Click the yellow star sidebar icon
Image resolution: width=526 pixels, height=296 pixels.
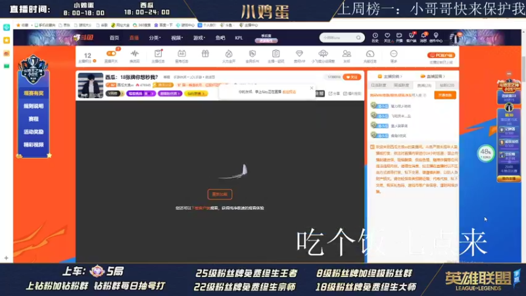7,40
